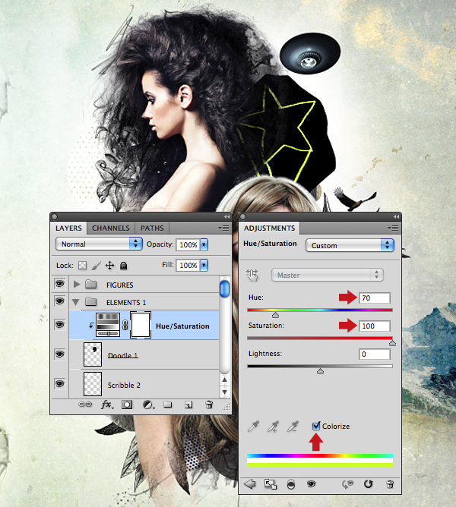Lock position move icon
The width and height of the screenshot is (456, 507).
coord(109,266)
